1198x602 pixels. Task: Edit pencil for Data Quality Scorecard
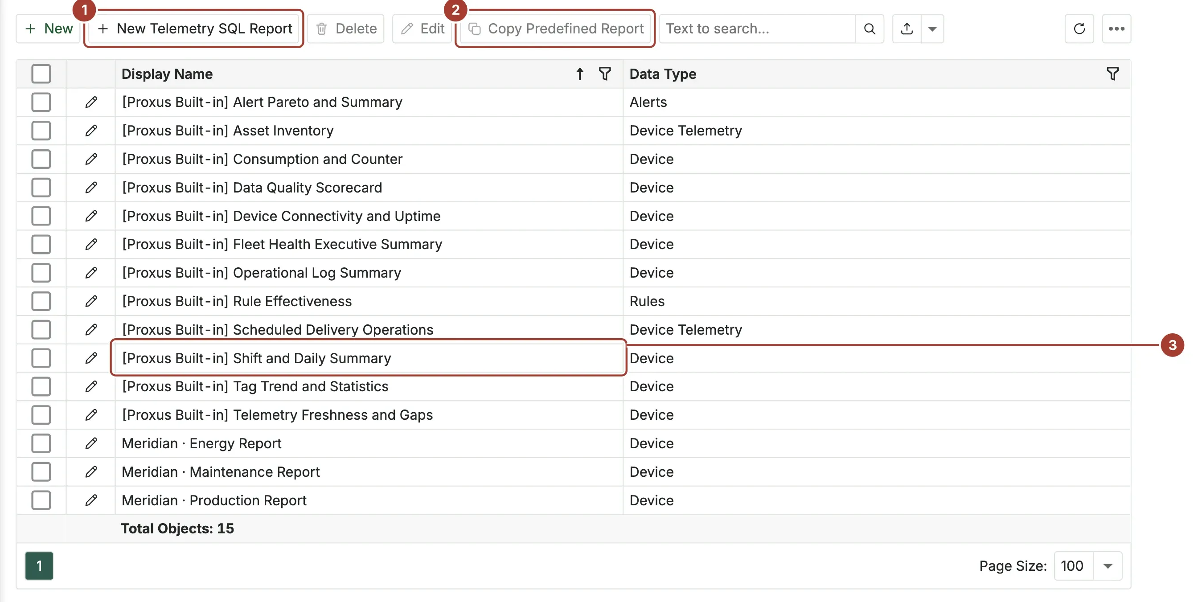pos(91,188)
